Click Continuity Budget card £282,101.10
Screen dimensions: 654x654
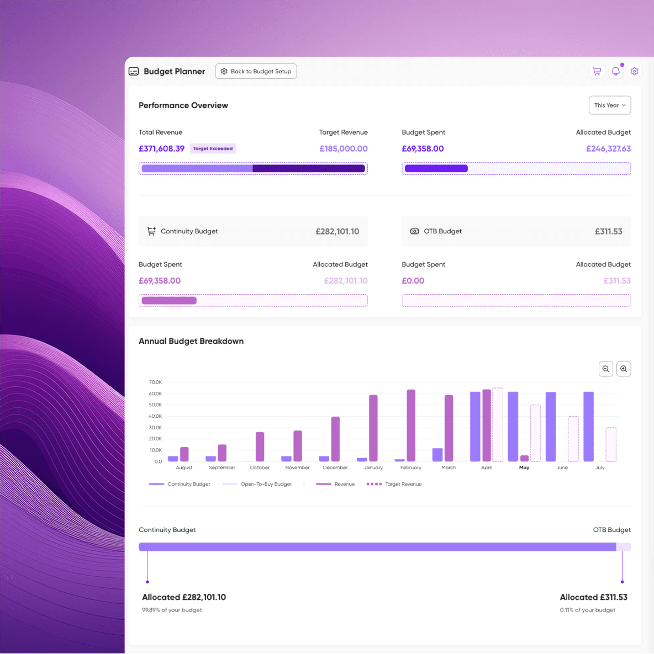point(254,231)
